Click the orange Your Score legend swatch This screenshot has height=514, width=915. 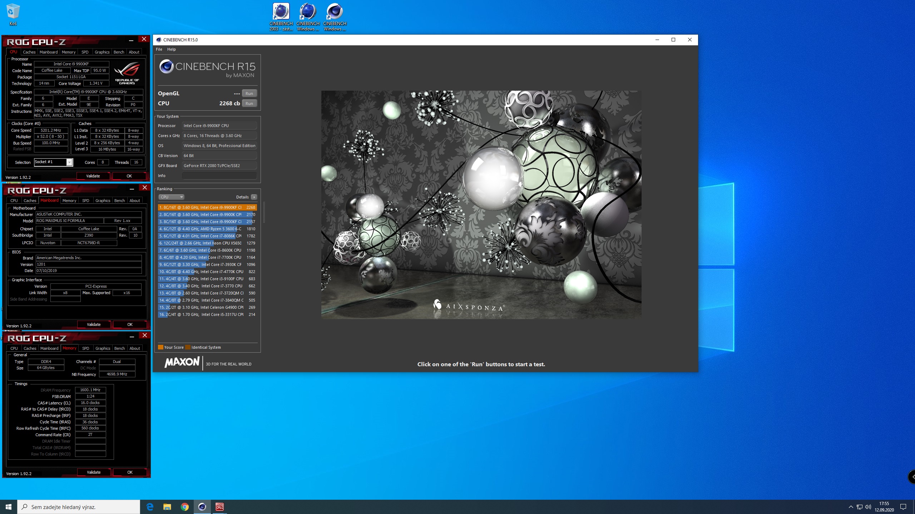coord(160,347)
